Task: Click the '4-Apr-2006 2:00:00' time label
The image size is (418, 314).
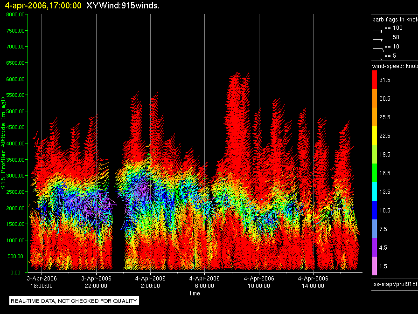Action: [x=150, y=282]
